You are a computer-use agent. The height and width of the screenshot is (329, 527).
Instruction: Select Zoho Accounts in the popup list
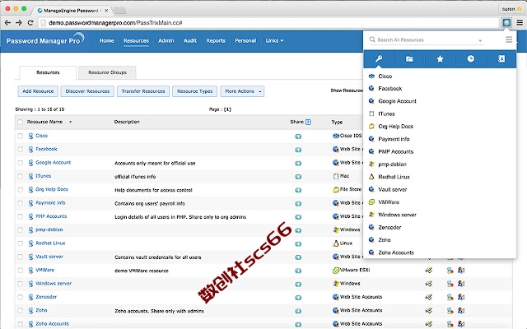click(x=396, y=253)
